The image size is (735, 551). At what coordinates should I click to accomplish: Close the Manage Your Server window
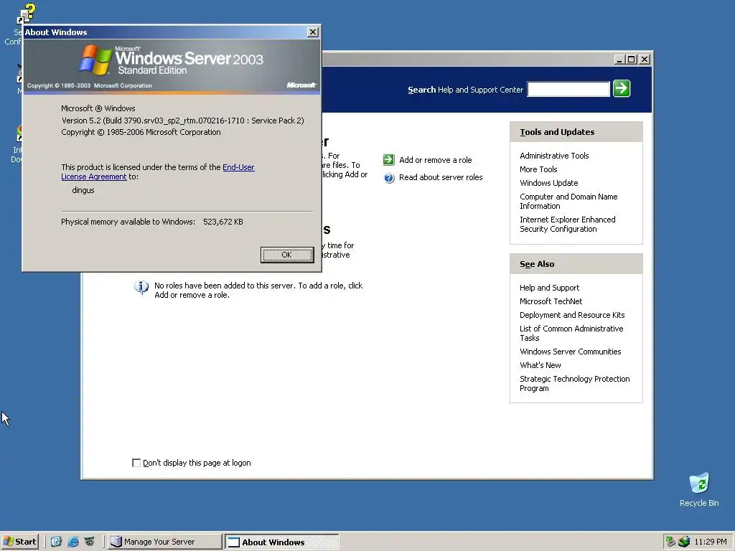click(x=645, y=60)
